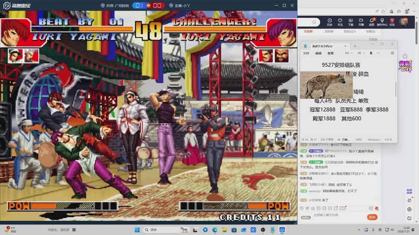This screenshot has width=419, height=235.
Task: Click the Notepad vertical scrollbar
Action: point(396,89)
